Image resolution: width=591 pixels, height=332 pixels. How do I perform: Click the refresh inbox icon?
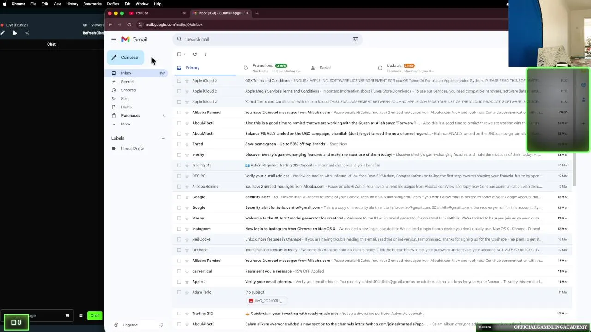(x=195, y=54)
